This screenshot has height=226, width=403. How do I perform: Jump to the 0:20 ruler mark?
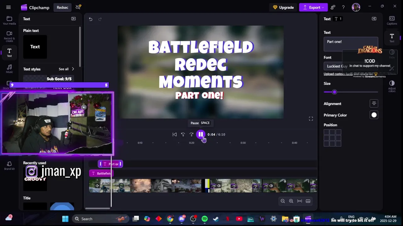click(x=191, y=143)
